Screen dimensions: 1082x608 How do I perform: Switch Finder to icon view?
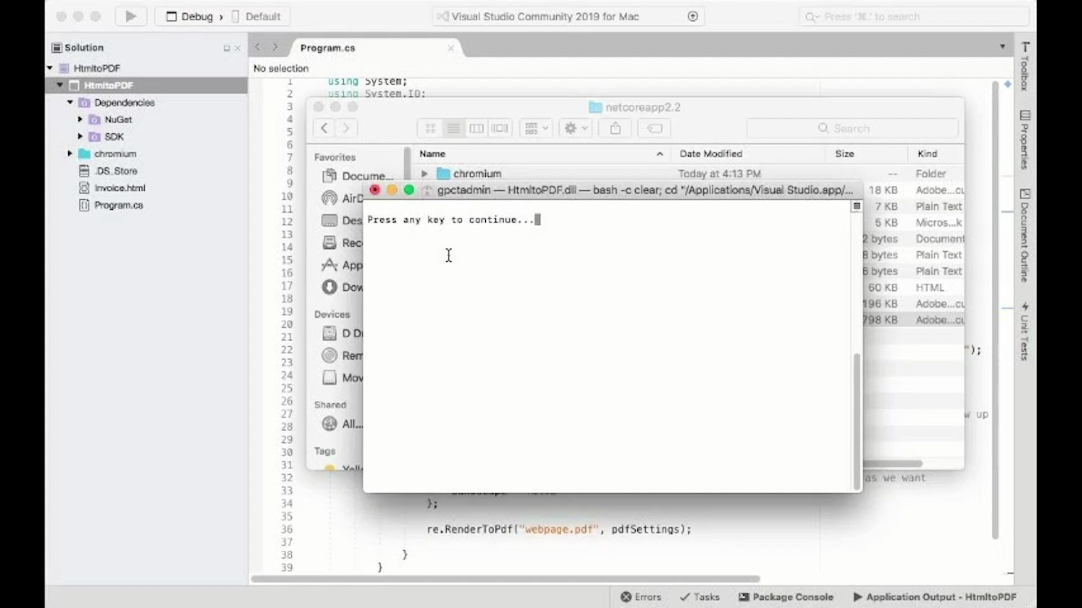431,128
